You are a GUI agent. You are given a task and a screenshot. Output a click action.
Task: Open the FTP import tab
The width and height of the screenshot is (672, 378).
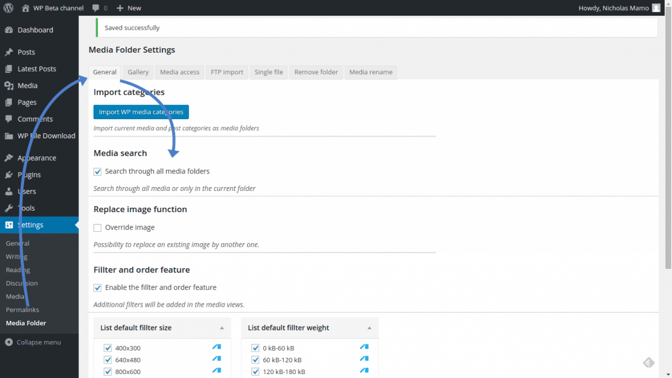click(227, 72)
